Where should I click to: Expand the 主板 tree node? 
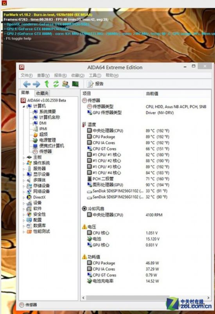coord(24,158)
